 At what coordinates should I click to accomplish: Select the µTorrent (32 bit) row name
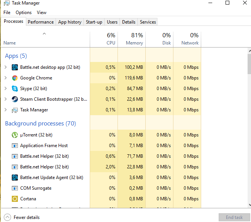(x=36, y=135)
